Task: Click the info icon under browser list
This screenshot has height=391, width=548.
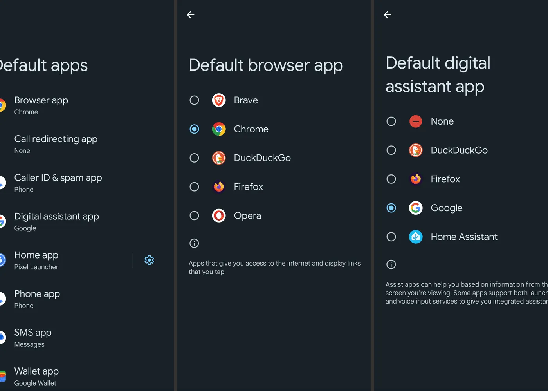Action: 194,243
